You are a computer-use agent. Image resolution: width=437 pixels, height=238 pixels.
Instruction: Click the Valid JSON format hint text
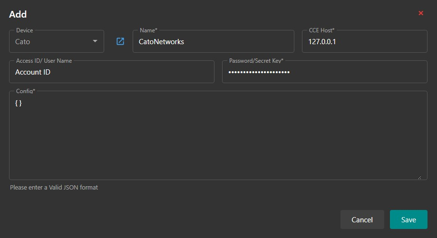[54, 188]
